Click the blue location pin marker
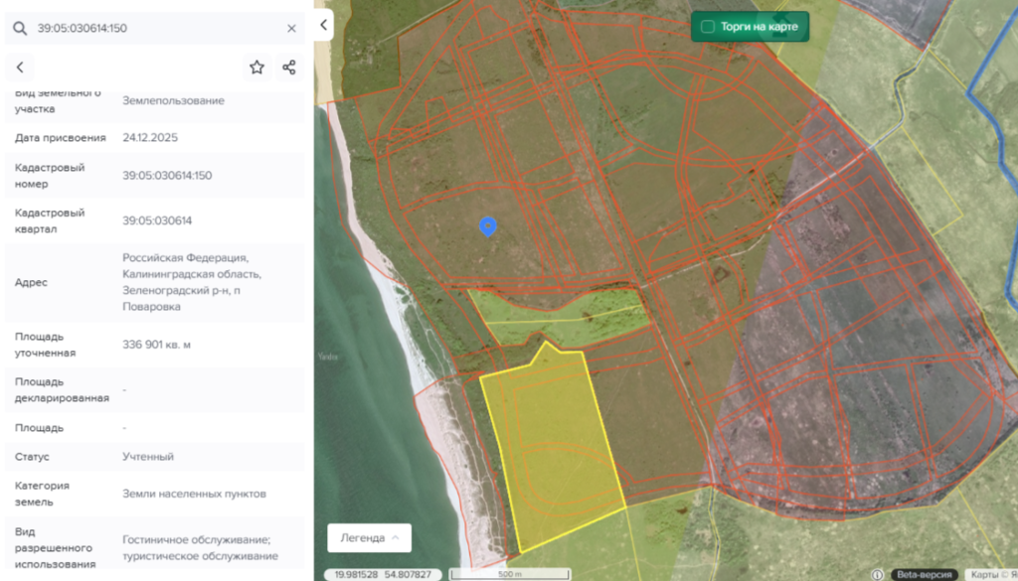 [487, 226]
